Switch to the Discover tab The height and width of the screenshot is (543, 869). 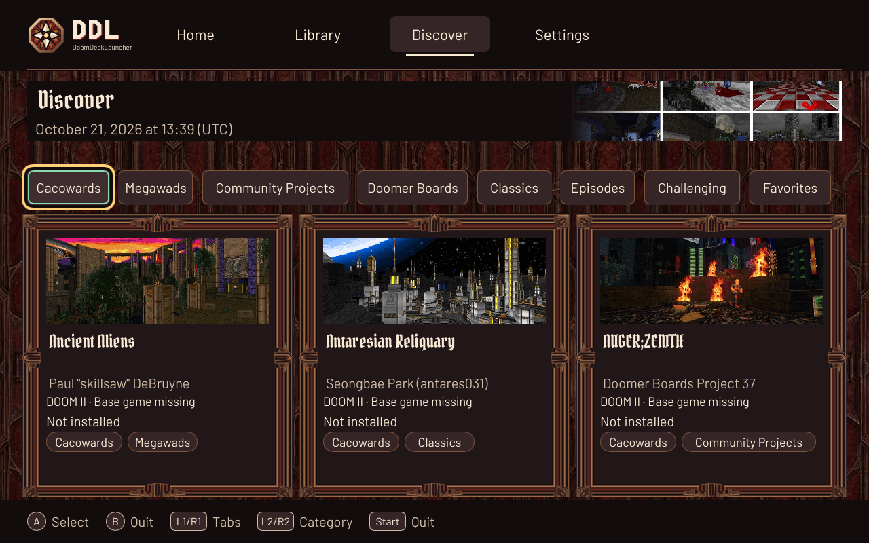pyautogui.click(x=440, y=35)
